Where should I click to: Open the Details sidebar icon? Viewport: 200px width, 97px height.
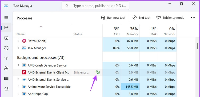coord(6,78)
